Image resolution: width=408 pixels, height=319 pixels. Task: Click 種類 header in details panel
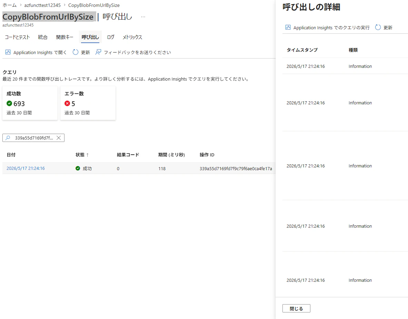[353, 50]
